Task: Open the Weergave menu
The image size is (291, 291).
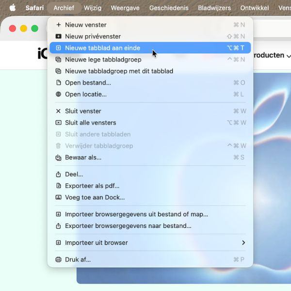Action: [x=125, y=8]
